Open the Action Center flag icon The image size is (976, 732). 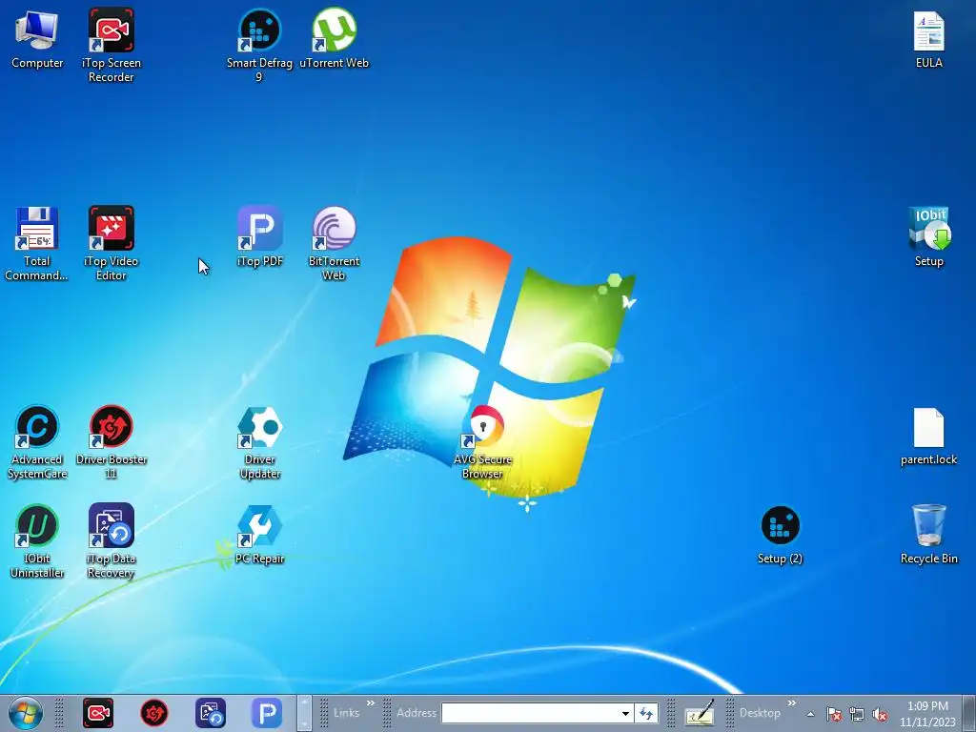point(834,714)
